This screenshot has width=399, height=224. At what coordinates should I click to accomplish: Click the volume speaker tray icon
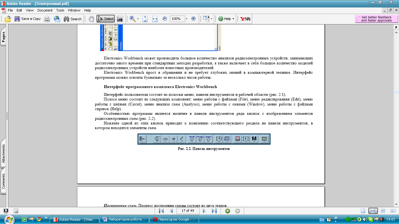(365, 219)
